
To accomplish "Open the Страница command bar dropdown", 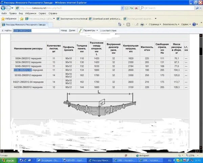I will coord(155,24).
